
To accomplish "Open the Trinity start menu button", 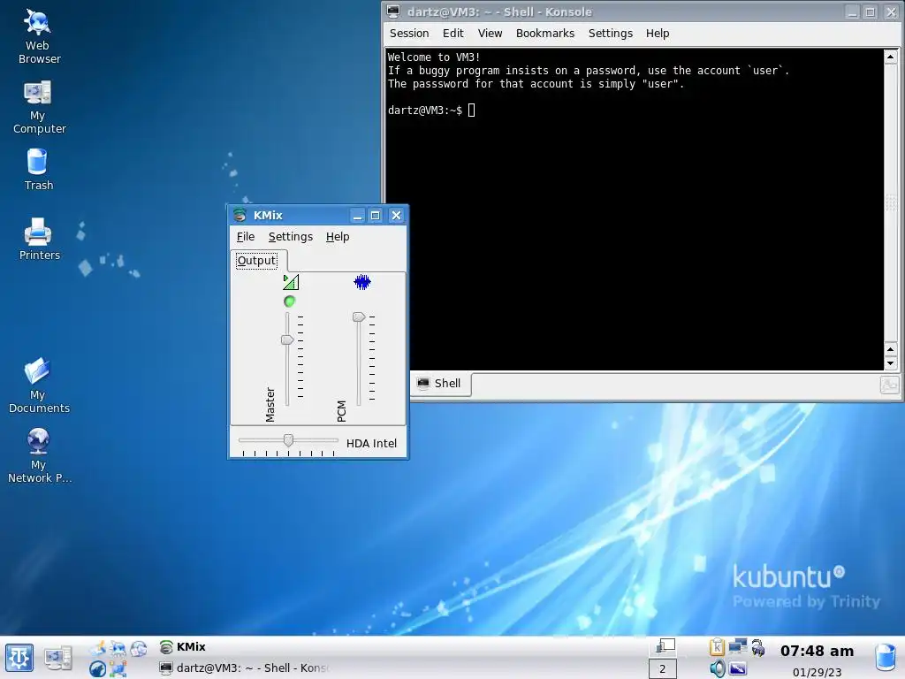I will (x=19, y=658).
